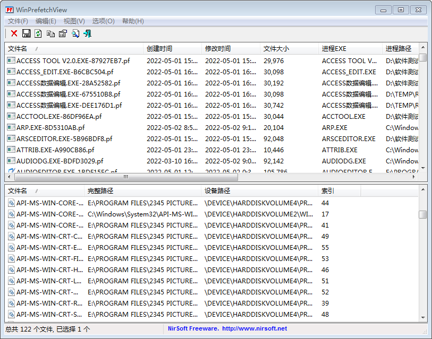Click the Find magnifier toolbar icon

[75, 33]
